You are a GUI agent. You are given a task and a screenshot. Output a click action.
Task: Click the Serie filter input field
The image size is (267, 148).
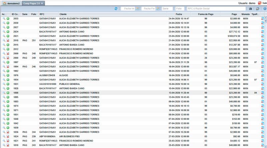(167, 9)
